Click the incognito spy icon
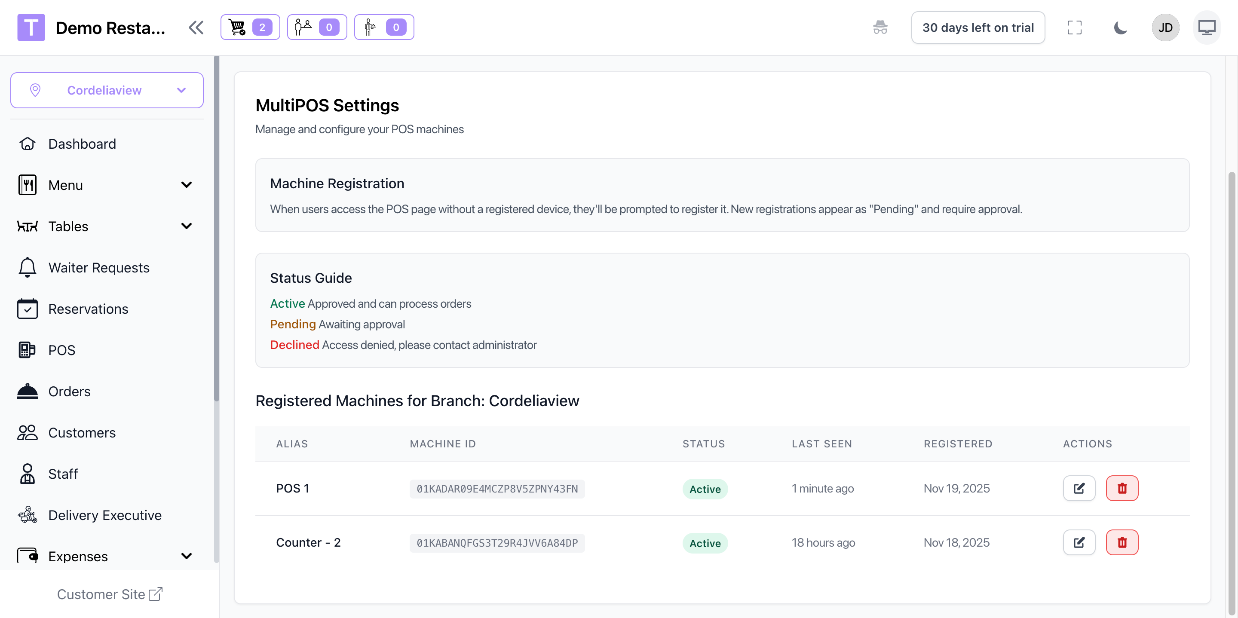Viewport: 1238px width, 618px height. point(880,28)
